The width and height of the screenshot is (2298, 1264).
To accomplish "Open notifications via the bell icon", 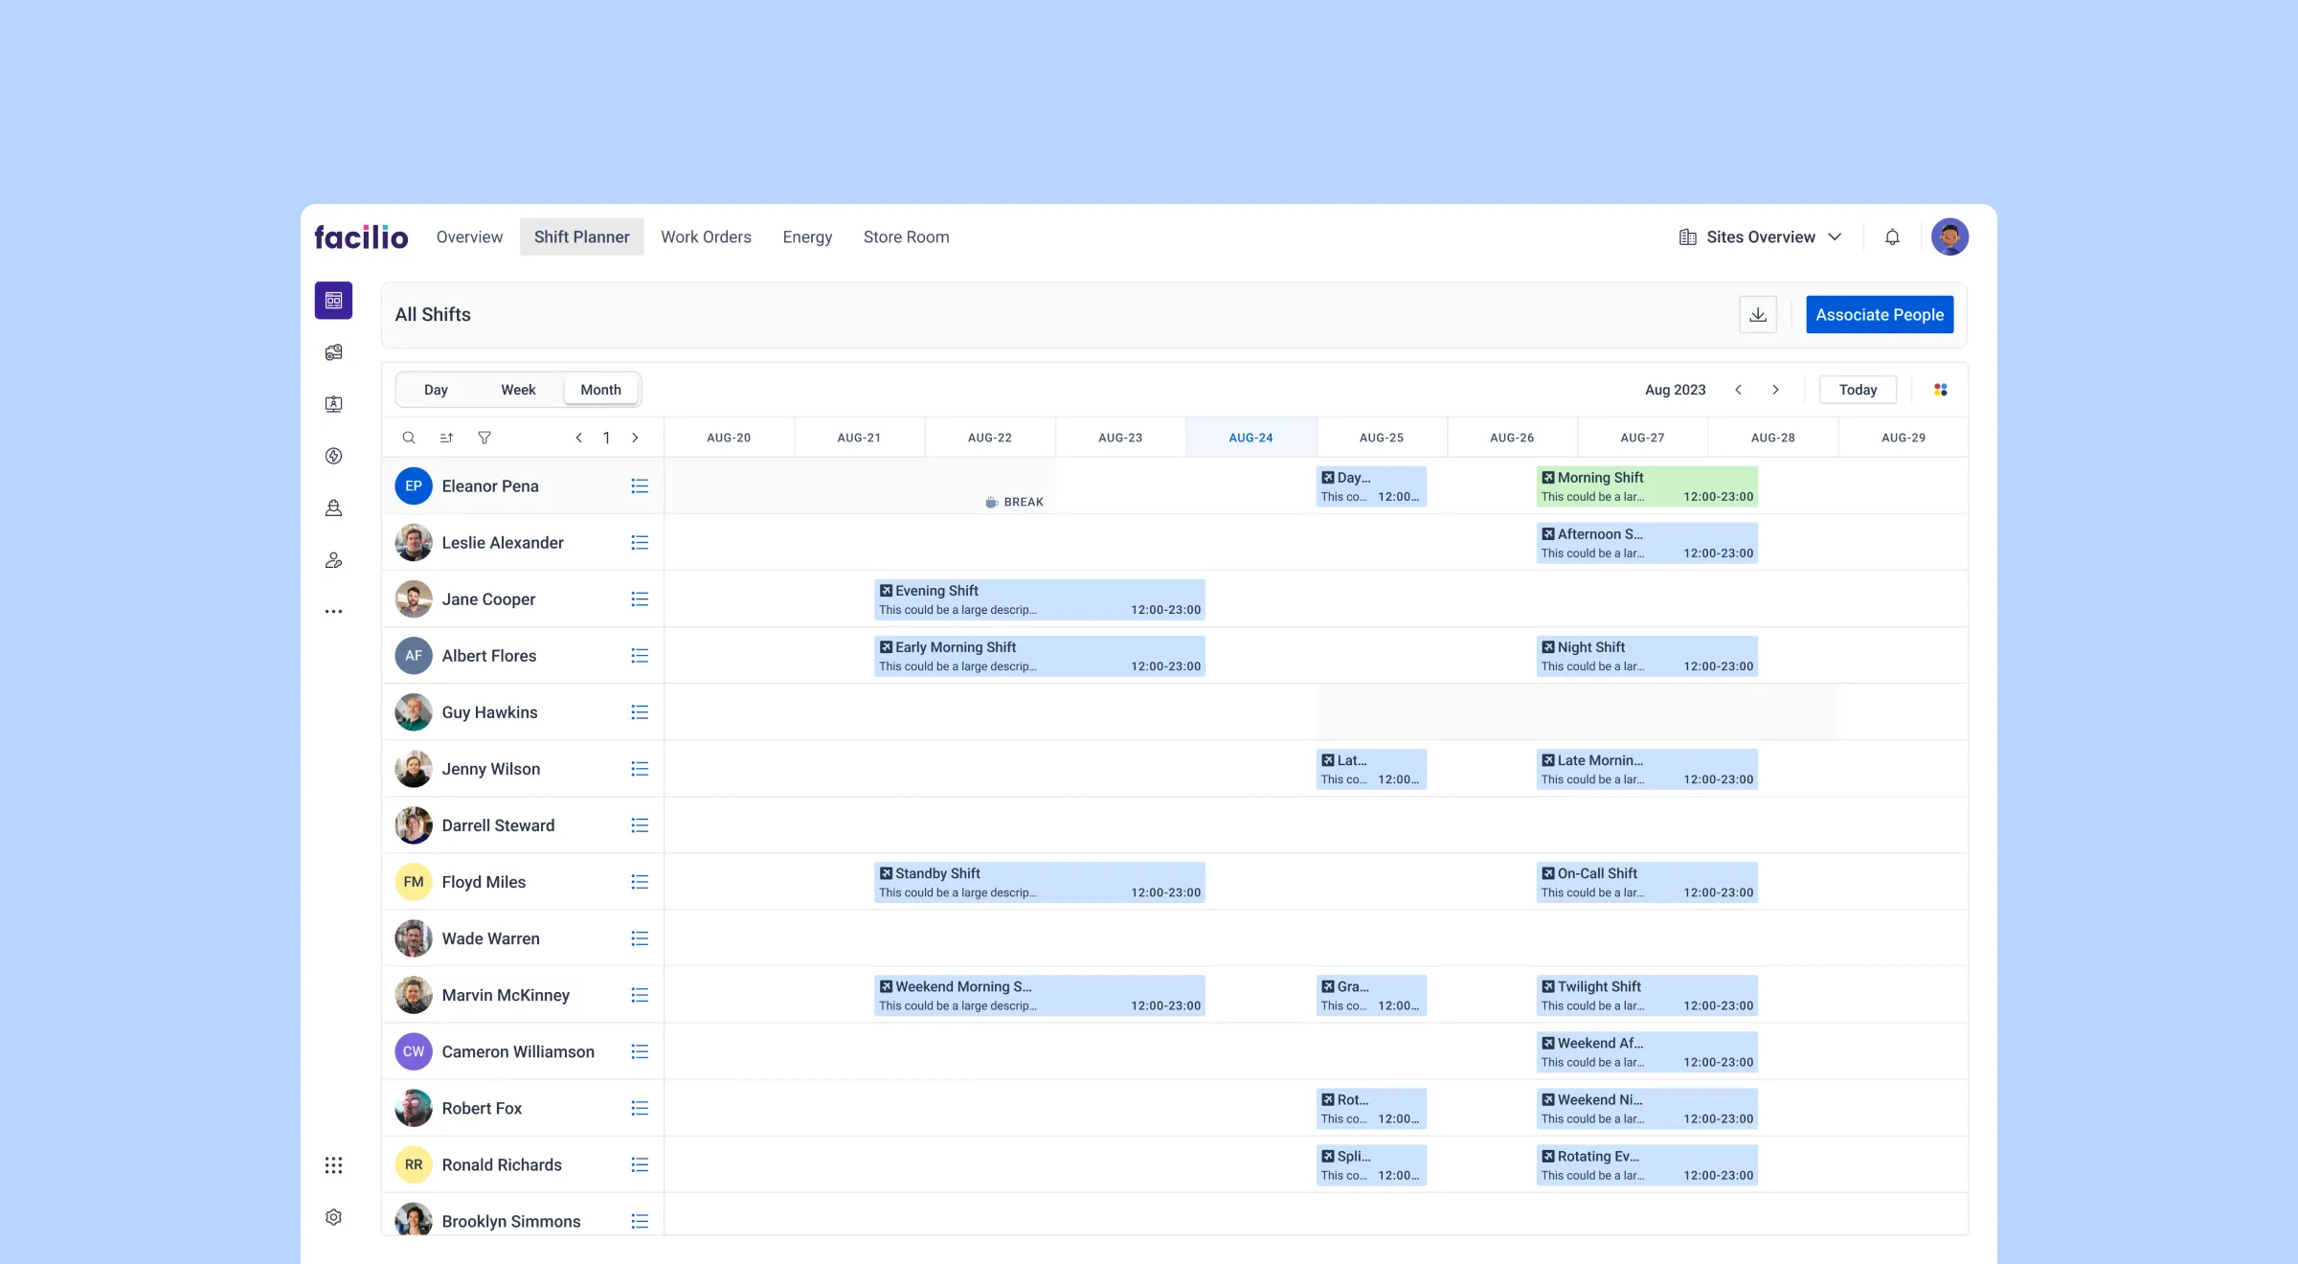I will tap(1892, 237).
